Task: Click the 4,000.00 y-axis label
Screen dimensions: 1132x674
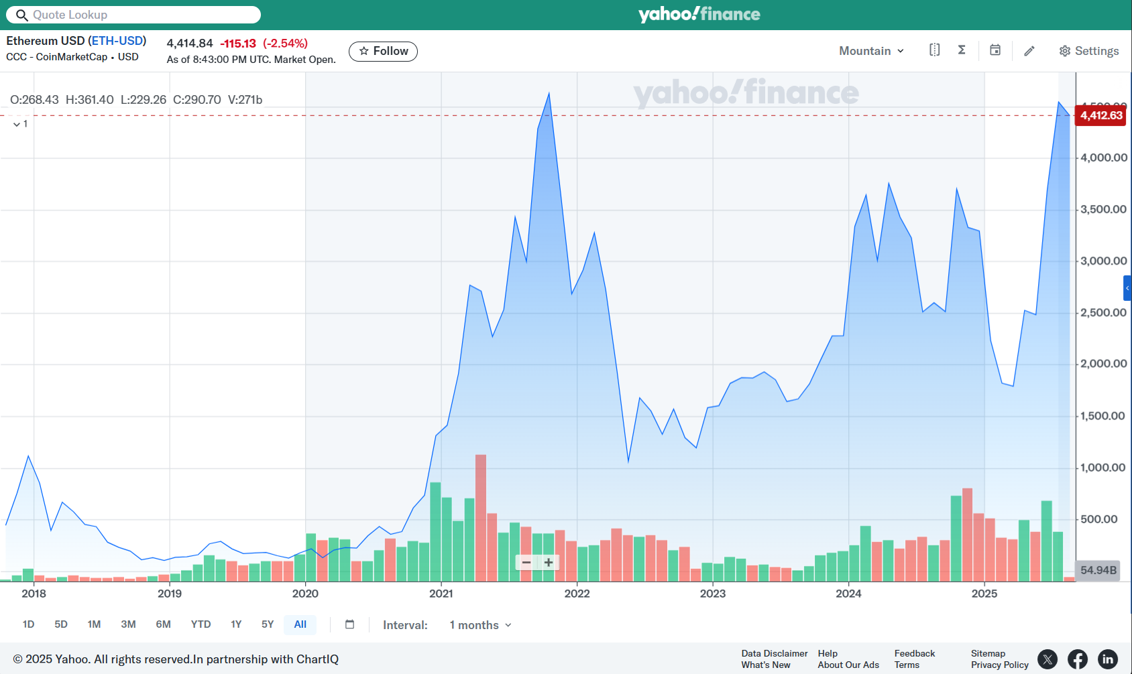Action: tap(1104, 157)
